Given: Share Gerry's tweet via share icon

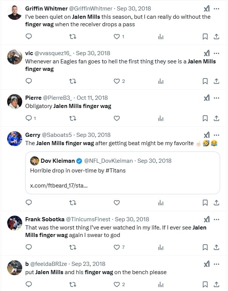Looking at the screenshot, I should (216, 202).
